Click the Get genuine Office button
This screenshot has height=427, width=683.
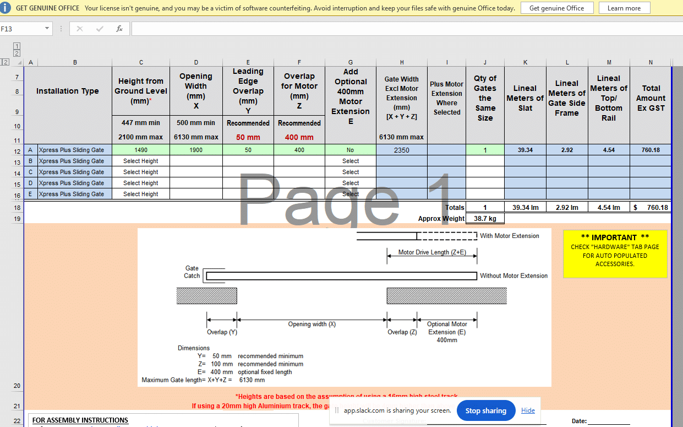click(x=556, y=8)
